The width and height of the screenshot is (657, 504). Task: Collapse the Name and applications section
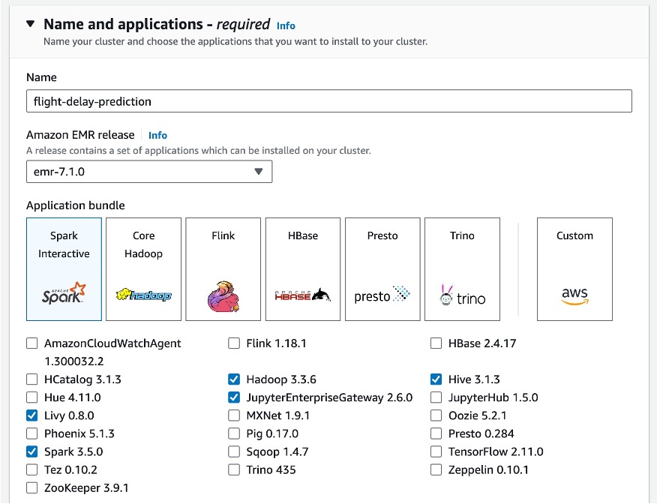pos(30,24)
